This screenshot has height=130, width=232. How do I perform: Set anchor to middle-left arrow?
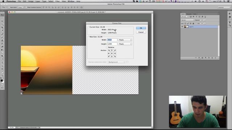click(x=109, y=53)
